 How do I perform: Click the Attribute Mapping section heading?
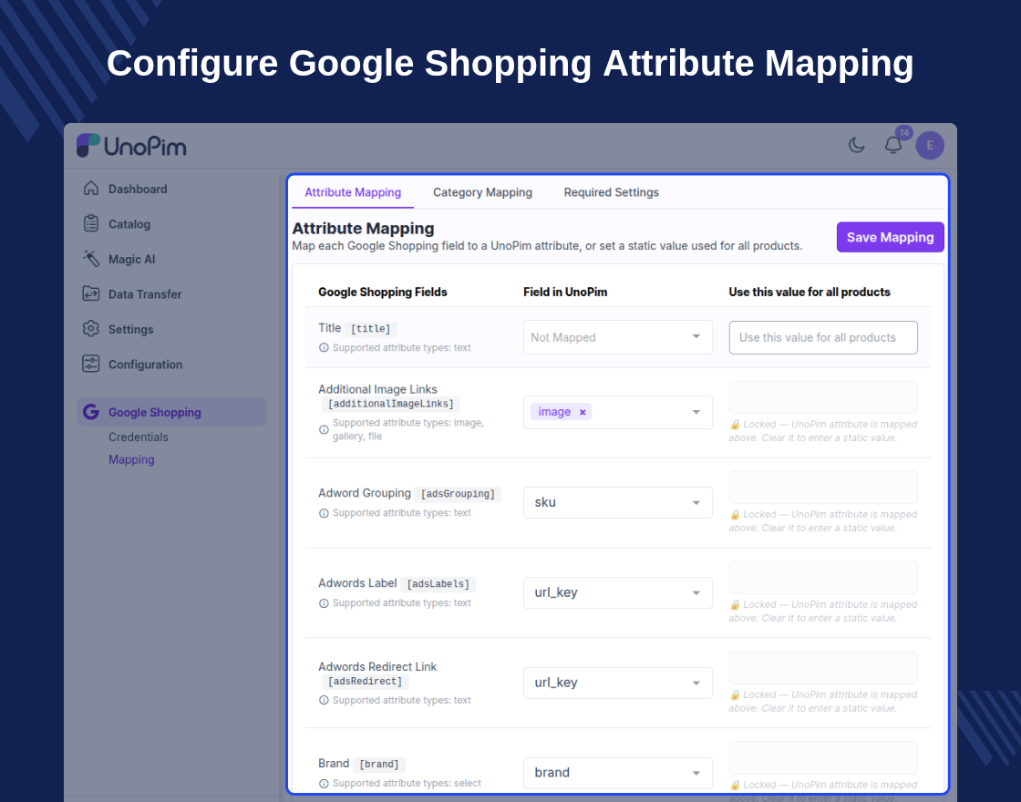(364, 229)
